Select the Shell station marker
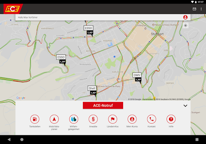The height and width of the screenshot is (144, 206). tap(92, 90)
